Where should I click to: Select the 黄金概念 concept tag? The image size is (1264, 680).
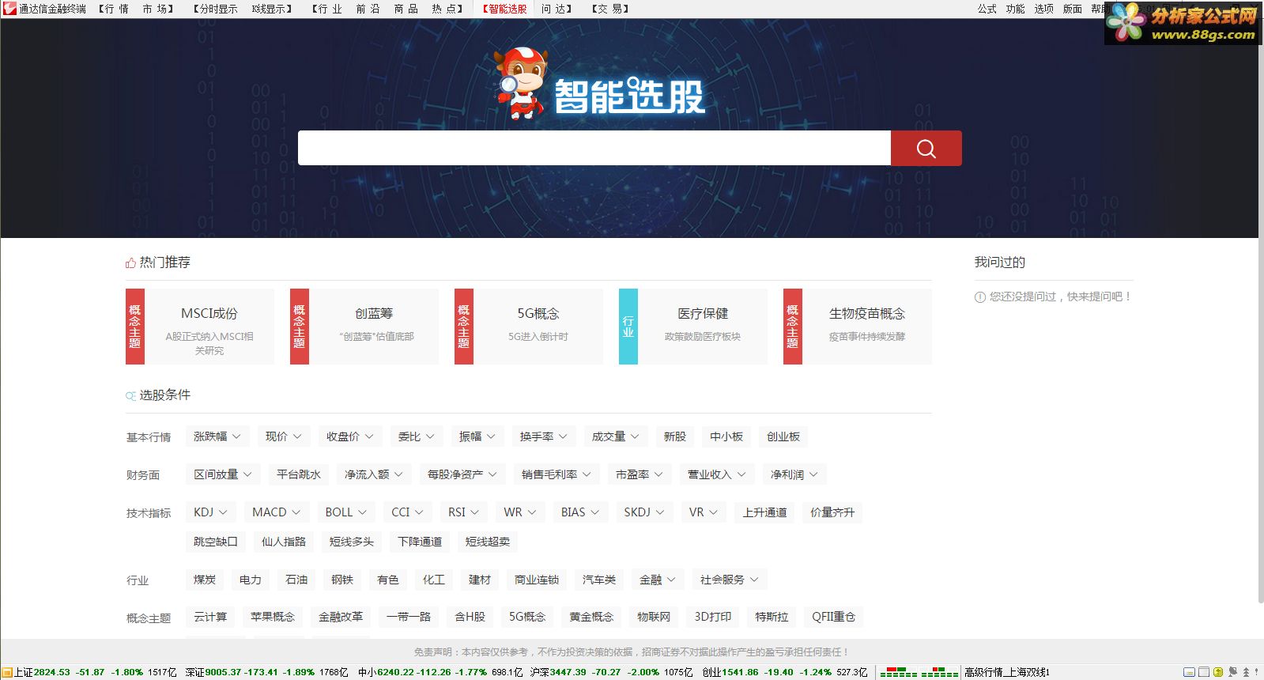(591, 617)
